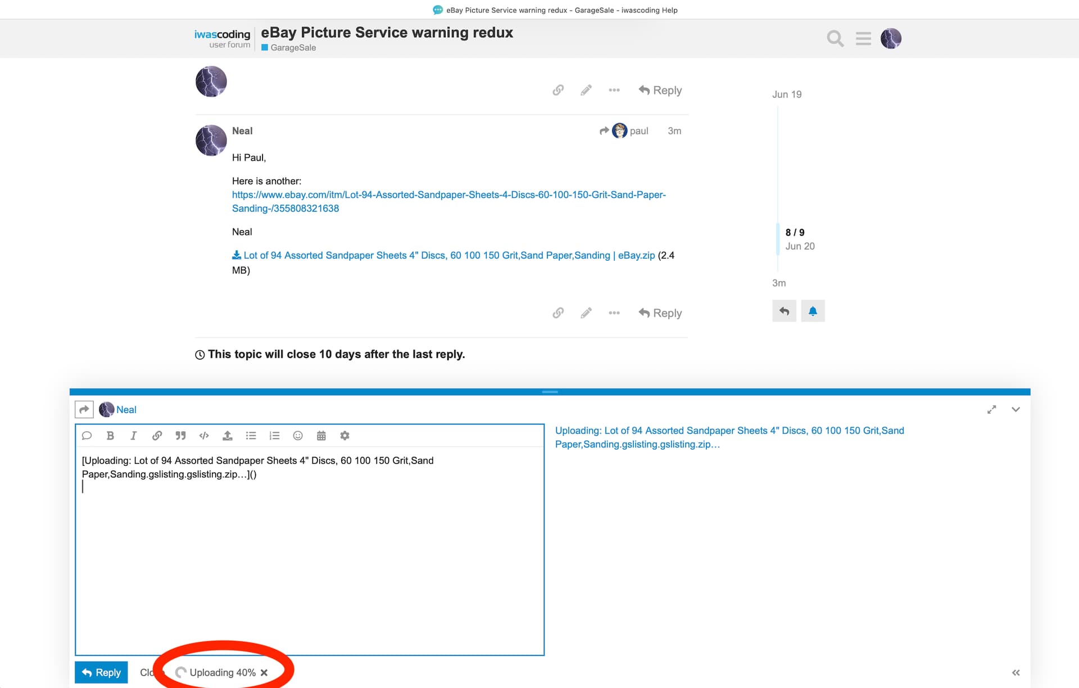The image size is (1079, 688).
Task: Jump to the Jun 19 timeline start
Action: click(787, 94)
